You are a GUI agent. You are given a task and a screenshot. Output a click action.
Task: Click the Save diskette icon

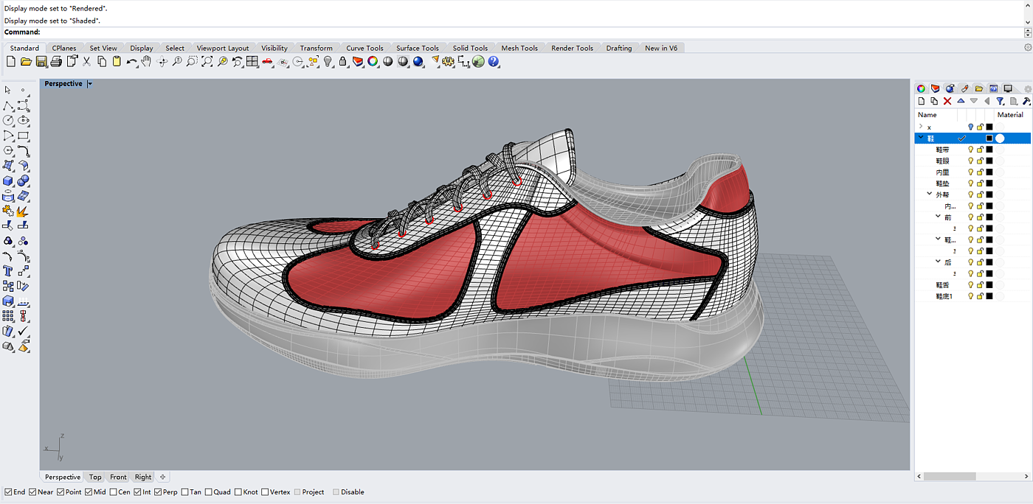[41, 62]
